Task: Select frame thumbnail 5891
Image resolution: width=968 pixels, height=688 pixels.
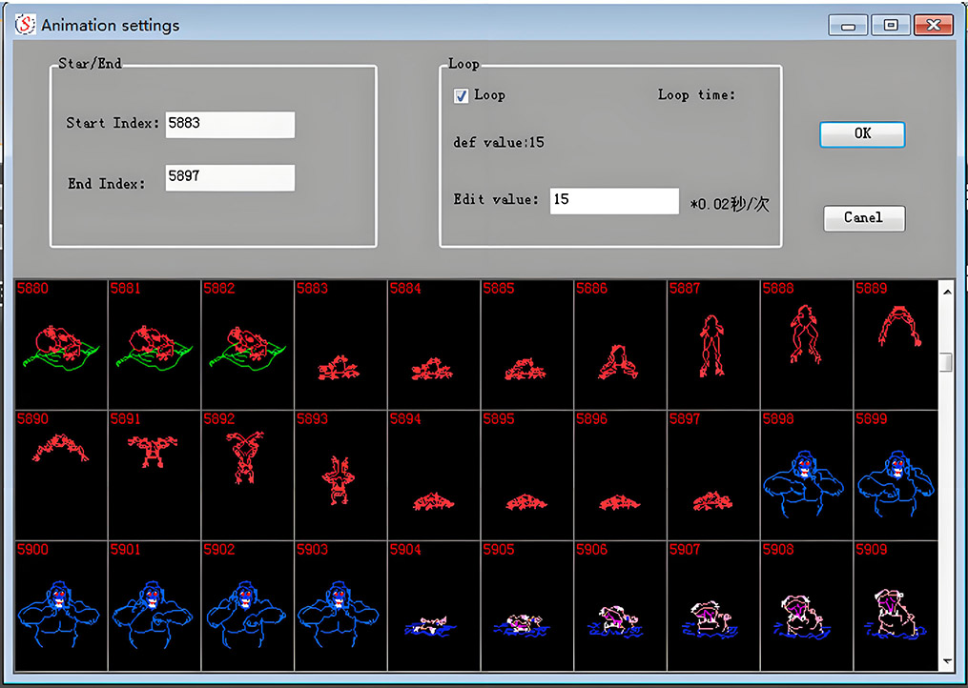Action: (x=154, y=475)
